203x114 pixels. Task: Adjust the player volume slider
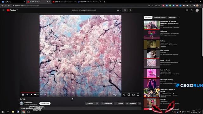coord(36,95)
